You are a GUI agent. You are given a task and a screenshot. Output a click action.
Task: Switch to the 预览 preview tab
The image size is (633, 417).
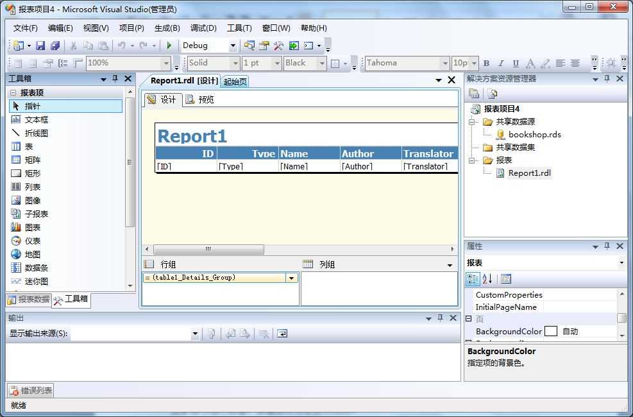click(200, 99)
